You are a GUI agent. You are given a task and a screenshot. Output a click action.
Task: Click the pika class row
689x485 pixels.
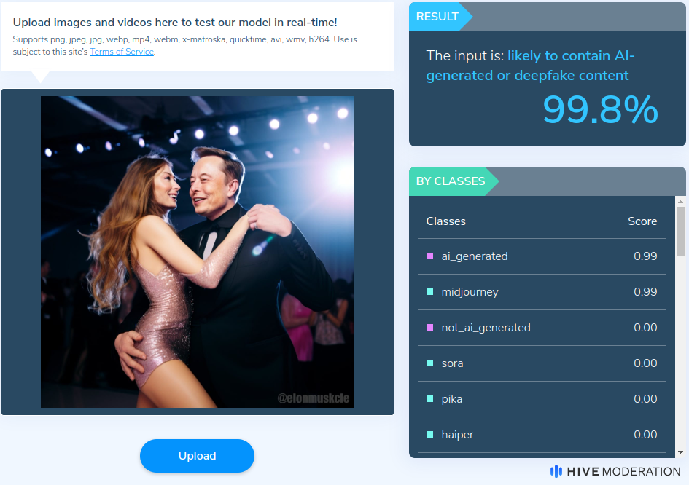(x=542, y=399)
